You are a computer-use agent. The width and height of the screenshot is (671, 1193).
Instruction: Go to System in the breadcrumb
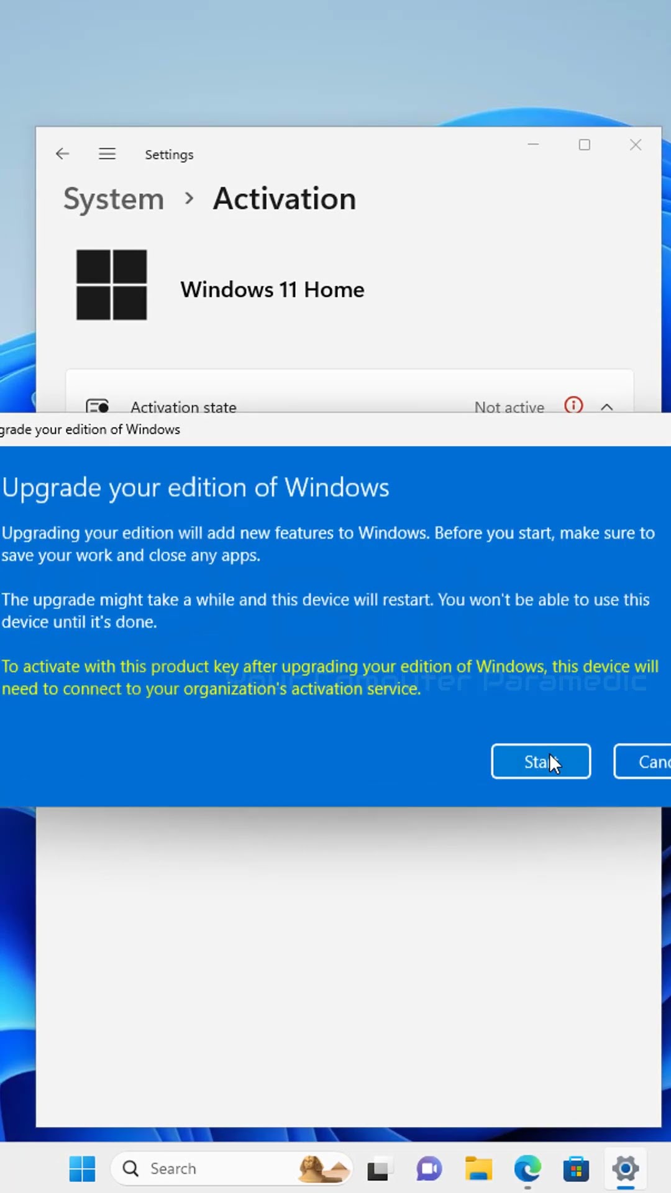(x=114, y=199)
